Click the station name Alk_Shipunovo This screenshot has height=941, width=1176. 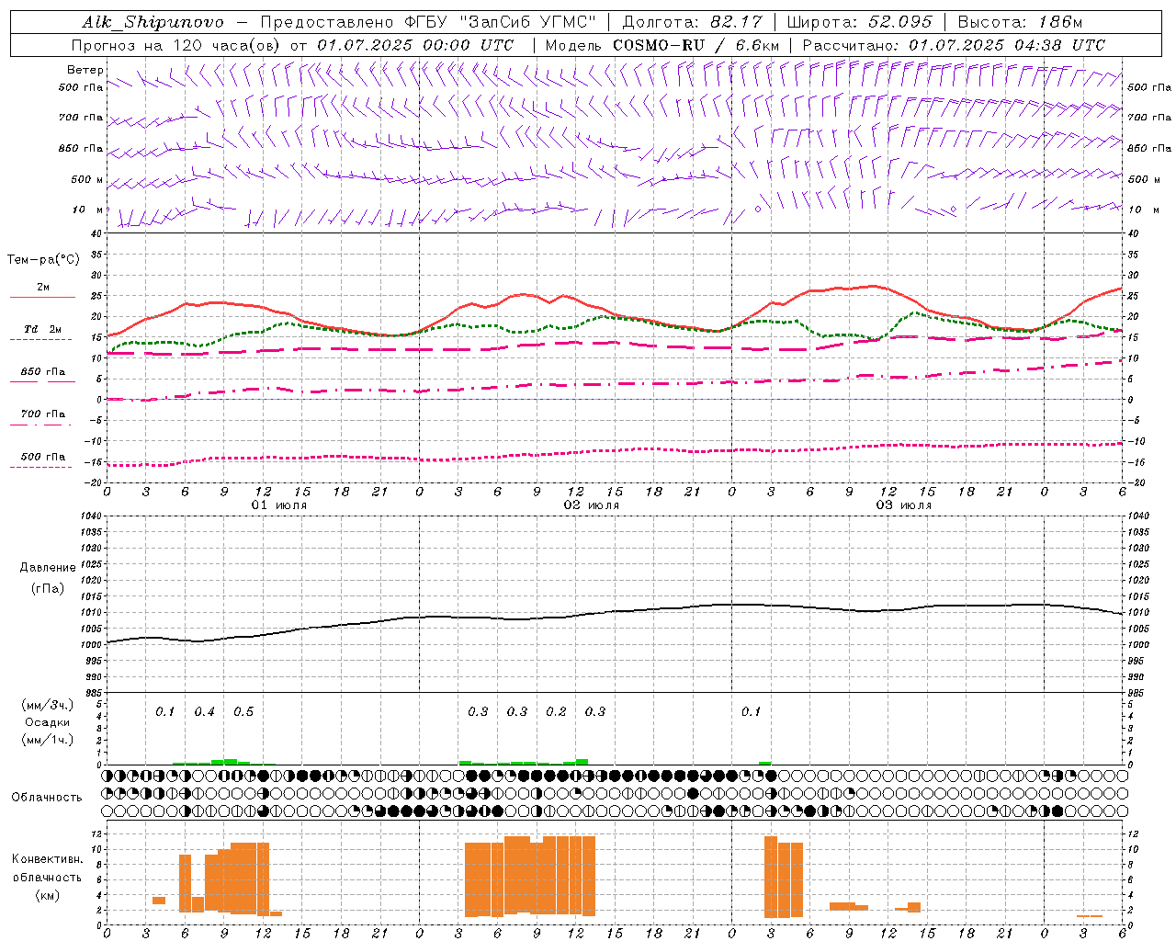click(153, 22)
